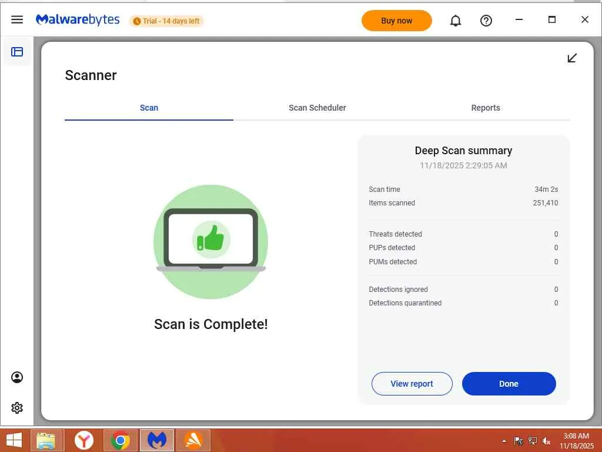Click the network tray icon
The height and width of the screenshot is (452, 602).
pyautogui.click(x=533, y=441)
